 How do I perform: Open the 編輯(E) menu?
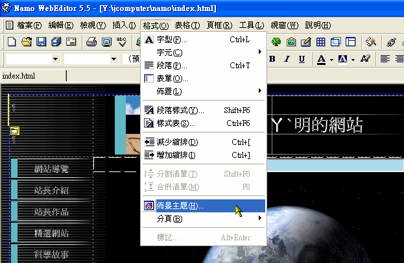point(61,25)
